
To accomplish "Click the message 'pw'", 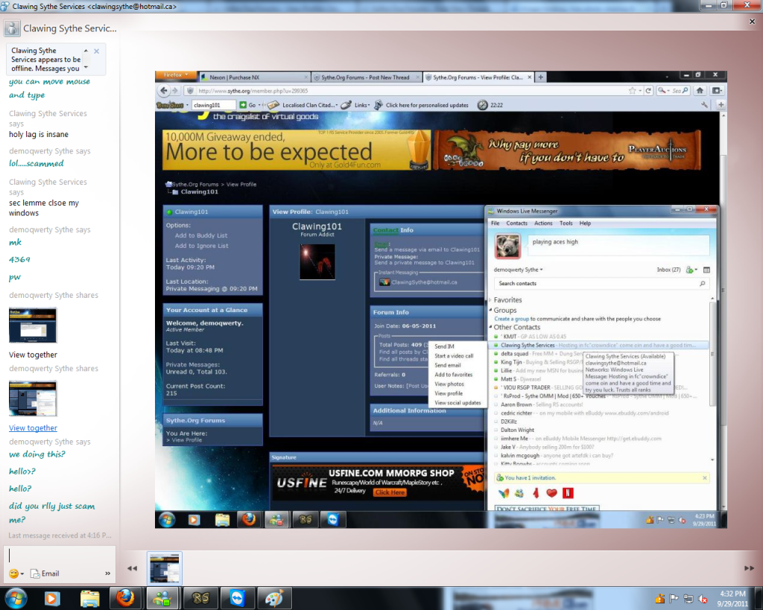I will click(x=15, y=277).
